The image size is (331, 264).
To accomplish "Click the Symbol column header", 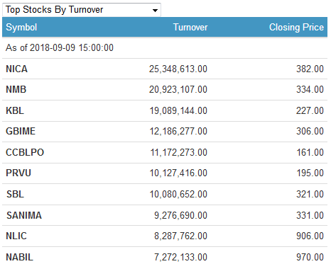I will [21, 27].
